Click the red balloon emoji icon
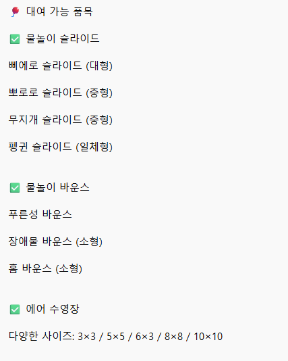The image size is (288, 361). coord(15,11)
